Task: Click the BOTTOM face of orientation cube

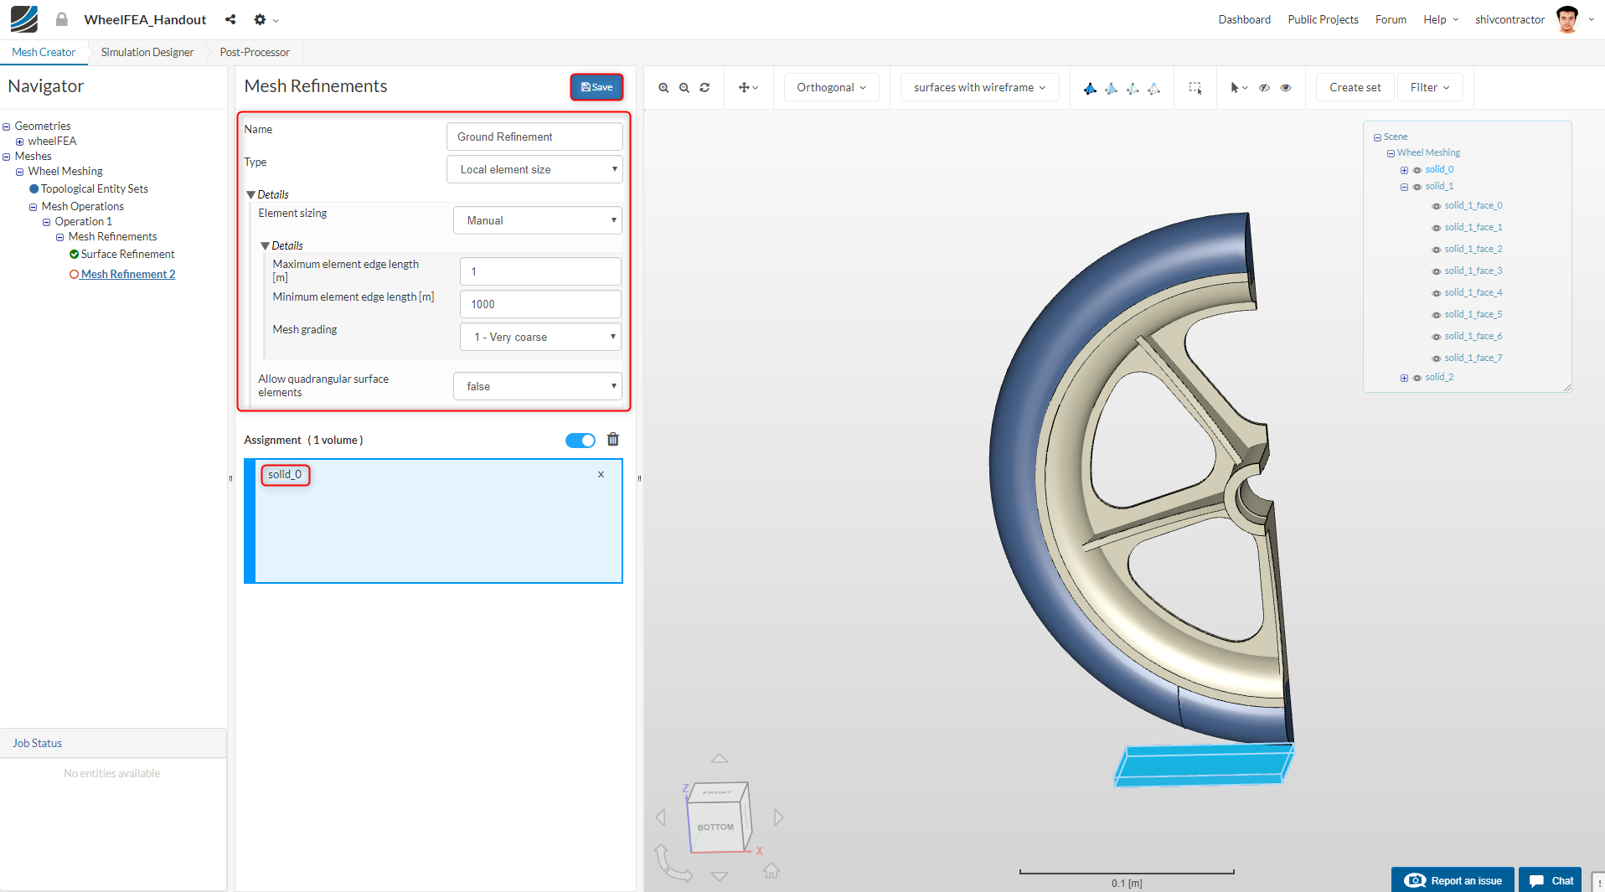Action: (715, 827)
